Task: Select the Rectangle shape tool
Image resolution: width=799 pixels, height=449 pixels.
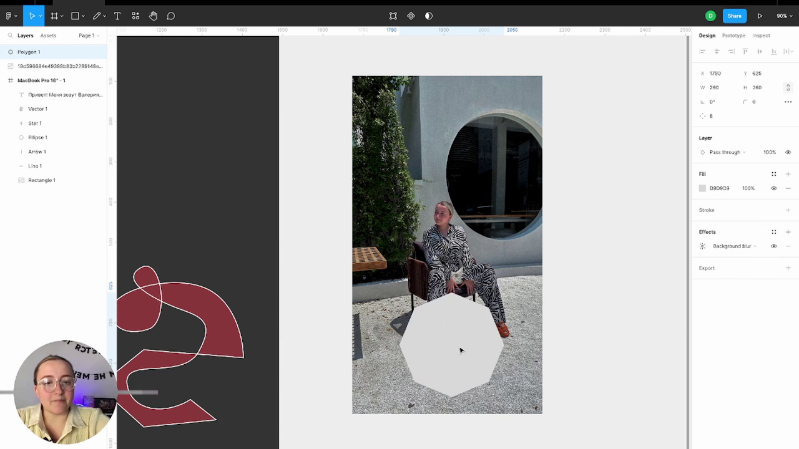Action: tap(75, 16)
